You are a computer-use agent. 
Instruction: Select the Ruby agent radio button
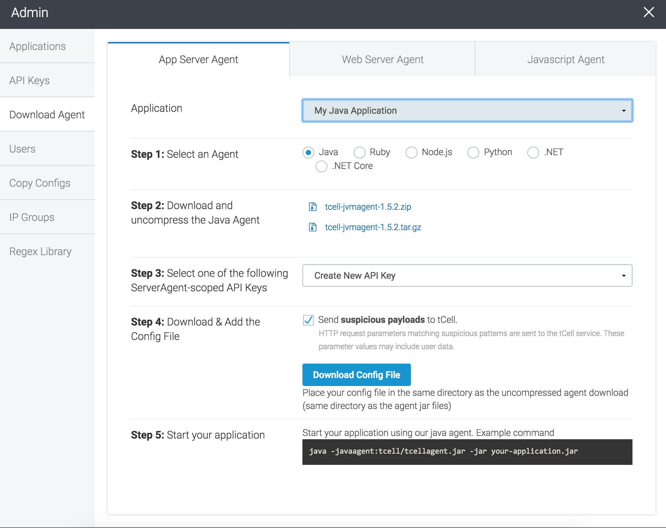pyautogui.click(x=359, y=153)
